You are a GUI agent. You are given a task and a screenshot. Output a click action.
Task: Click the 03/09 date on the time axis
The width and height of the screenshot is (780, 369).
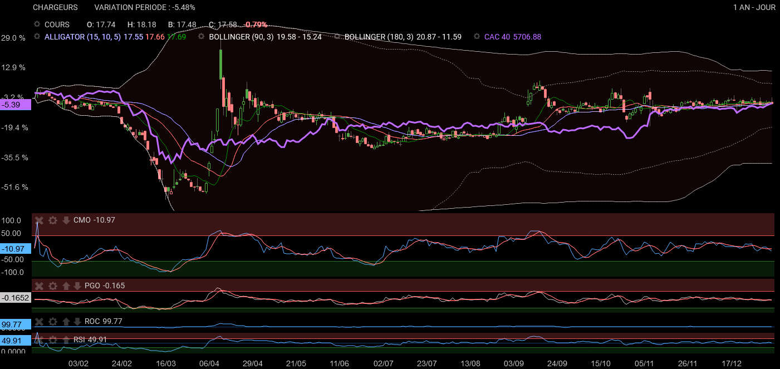(x=513, y=363)
